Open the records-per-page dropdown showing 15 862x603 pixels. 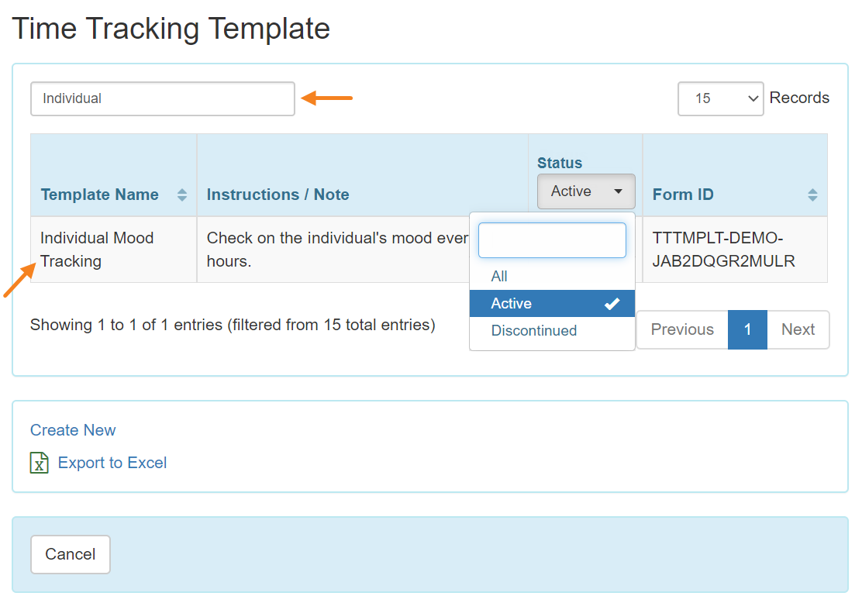tap(721, 98)
